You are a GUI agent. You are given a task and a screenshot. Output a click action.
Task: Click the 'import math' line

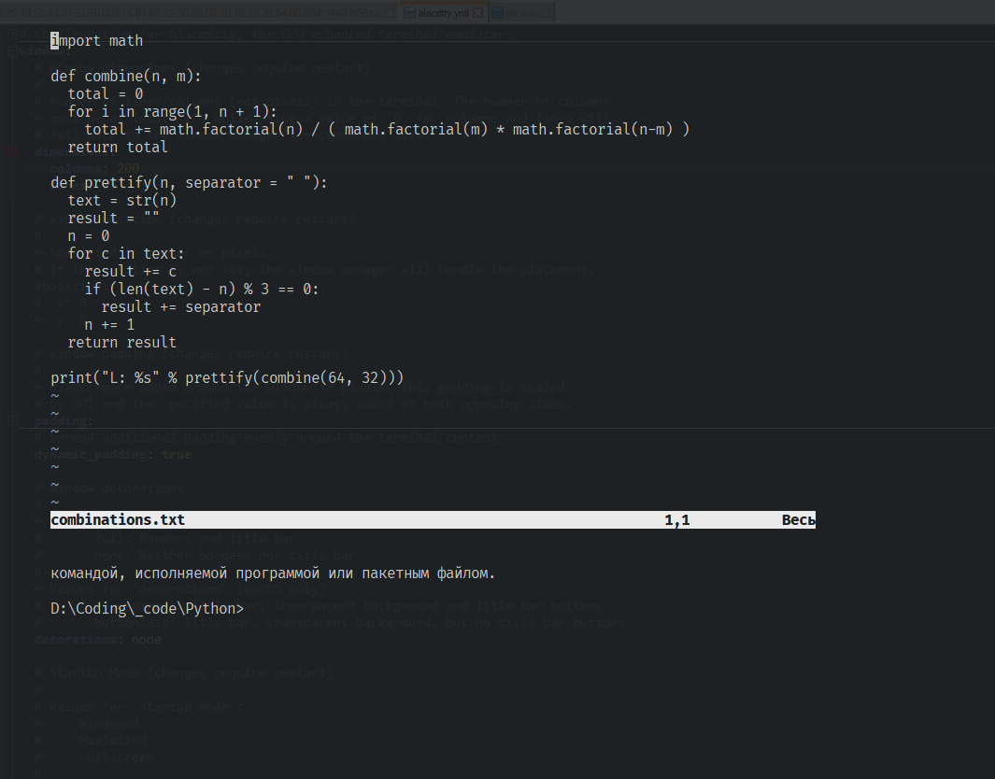coord(96,40)
